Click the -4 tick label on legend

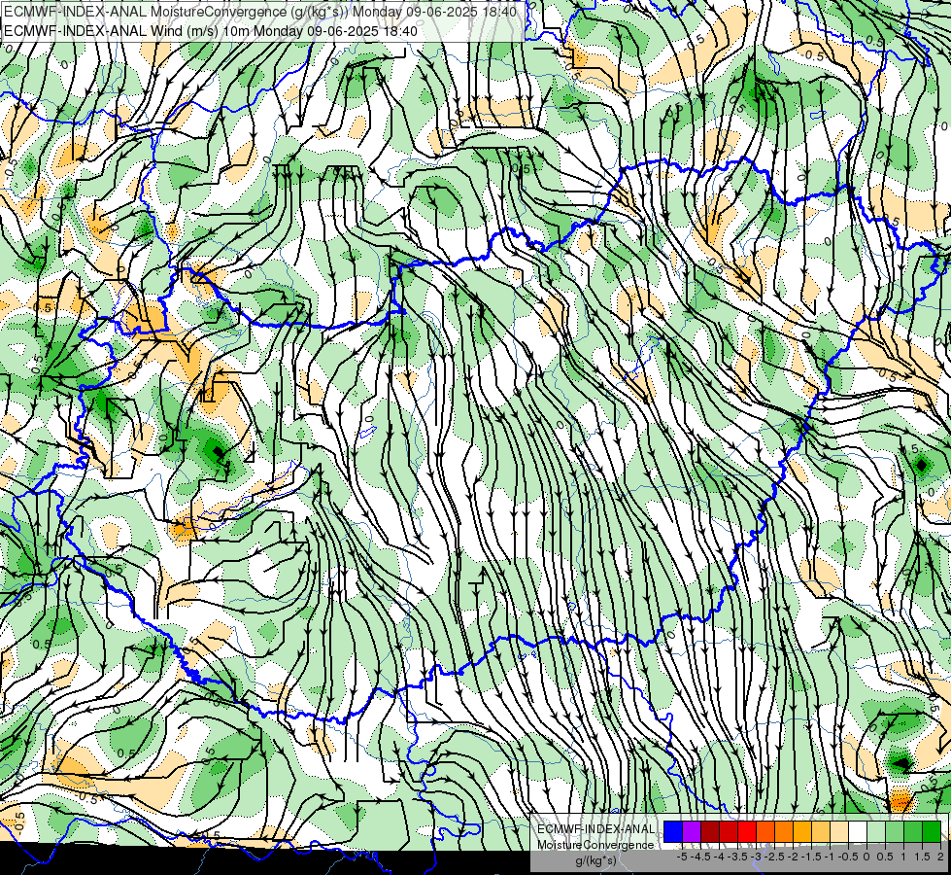pyautogui.click(x=719, y=857)
